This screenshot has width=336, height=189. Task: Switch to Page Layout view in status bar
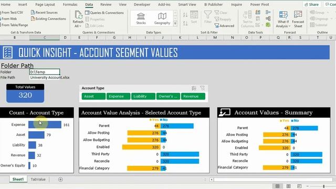pos(288,186)
